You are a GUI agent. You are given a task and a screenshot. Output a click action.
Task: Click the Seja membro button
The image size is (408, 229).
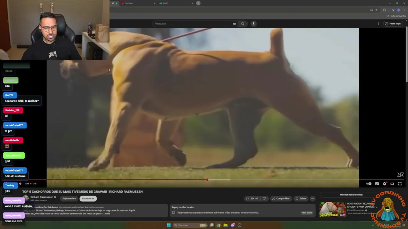tap(69, 198)
